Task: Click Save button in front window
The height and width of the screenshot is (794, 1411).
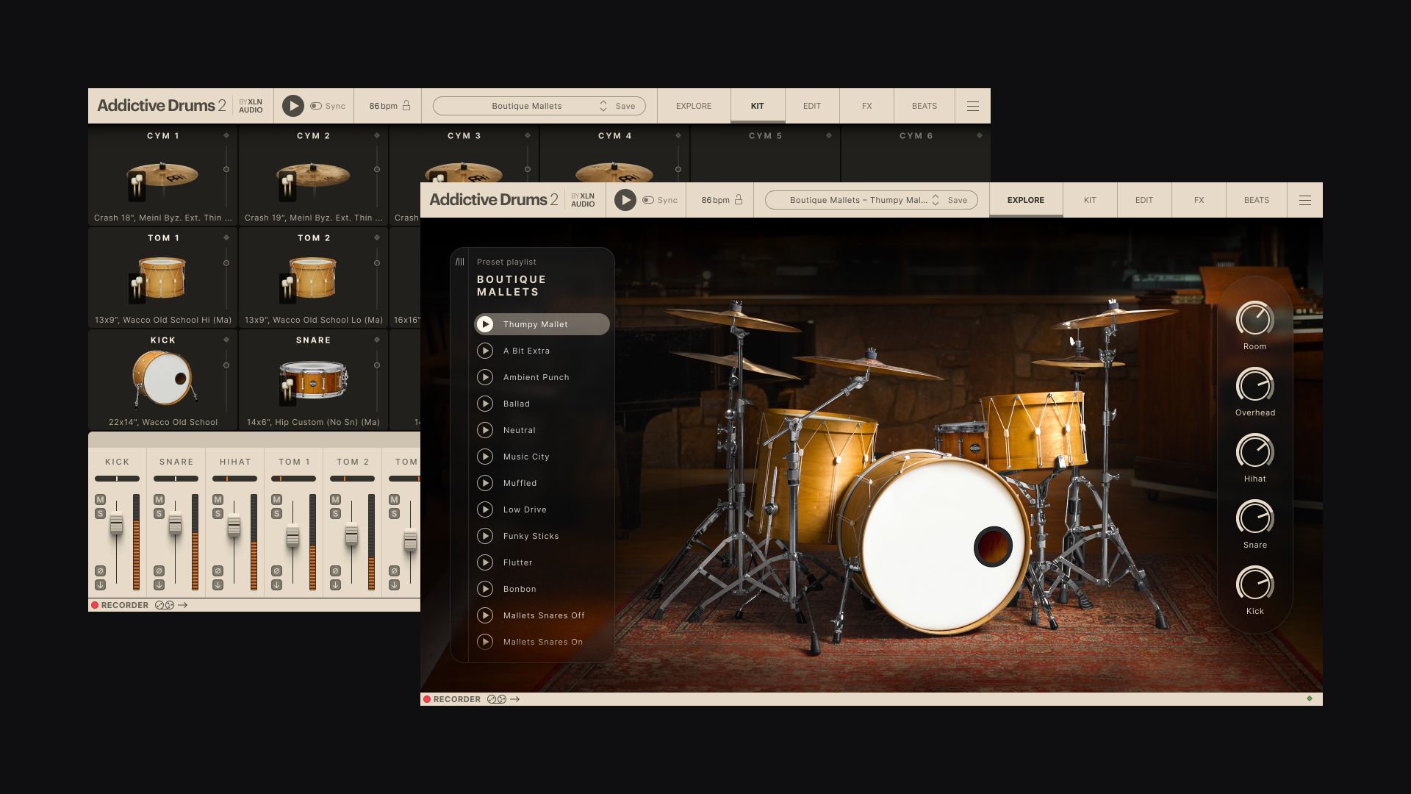Action: tap(958, 200)
